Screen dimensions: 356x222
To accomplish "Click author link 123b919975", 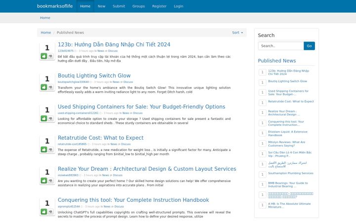I will point(66,51).
